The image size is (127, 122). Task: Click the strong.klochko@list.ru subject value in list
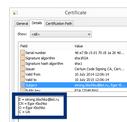click(x=100, y=85)
